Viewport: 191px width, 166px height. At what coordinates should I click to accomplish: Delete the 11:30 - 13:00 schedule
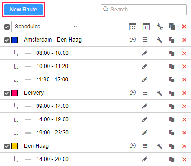pos(184,80)
